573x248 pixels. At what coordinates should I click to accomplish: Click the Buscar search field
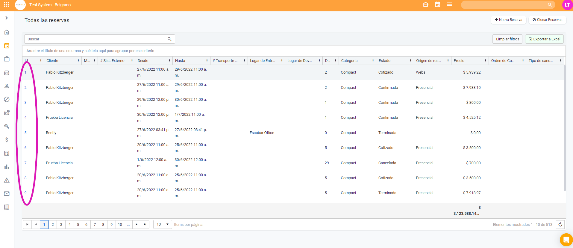click(96, 39)
